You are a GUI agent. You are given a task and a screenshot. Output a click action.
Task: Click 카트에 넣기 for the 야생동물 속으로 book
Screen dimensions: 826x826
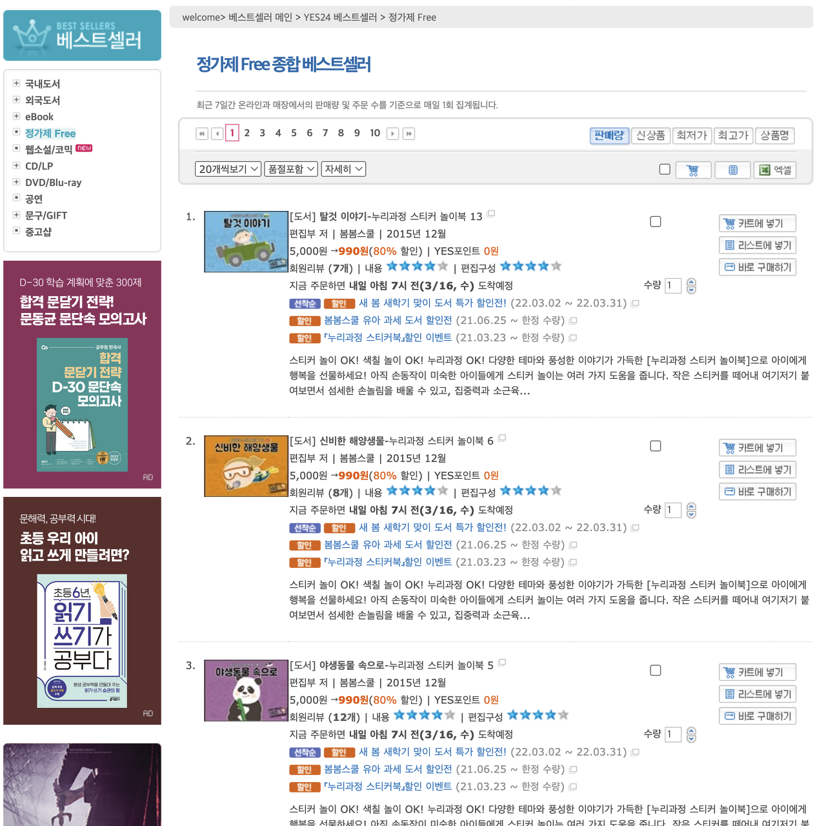pyautogui.click(x=758, y=672)
